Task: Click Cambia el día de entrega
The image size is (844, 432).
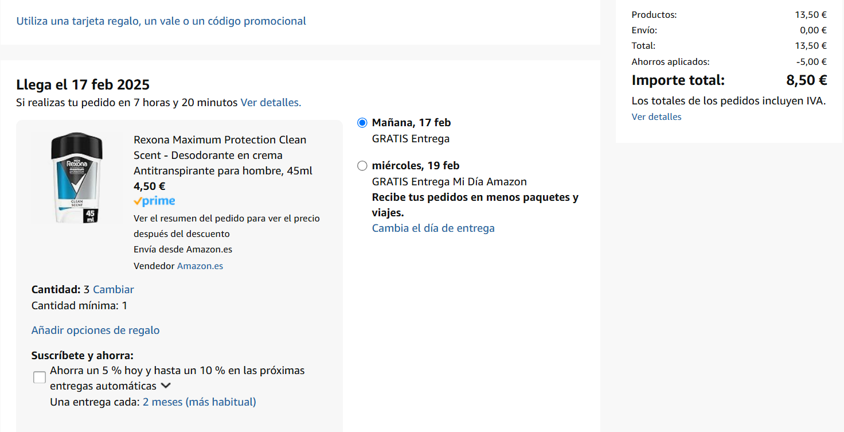Action: coord(433,228)
